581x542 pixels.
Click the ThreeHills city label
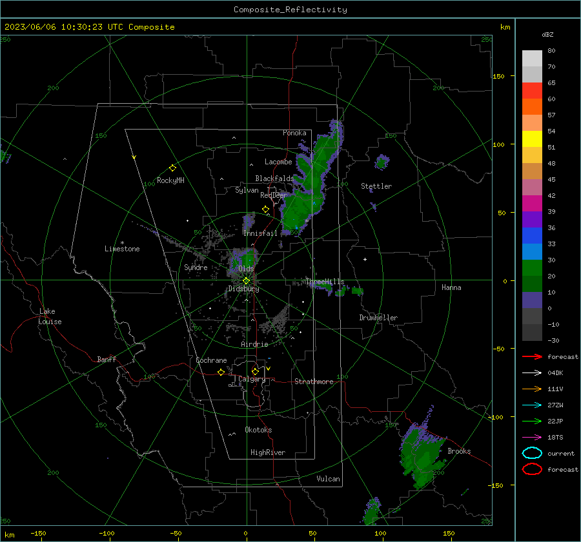pyautogui.click(x=325, y=282)
